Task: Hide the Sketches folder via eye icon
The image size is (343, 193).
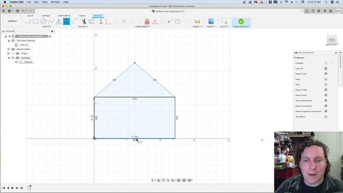Action: (13, 58)
